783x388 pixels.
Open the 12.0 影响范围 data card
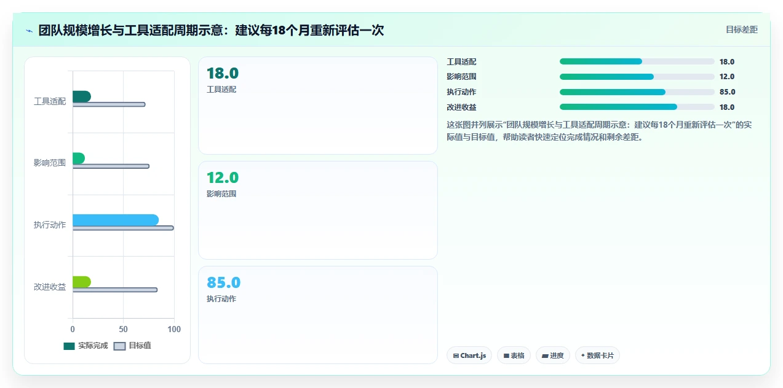(318, 210)
